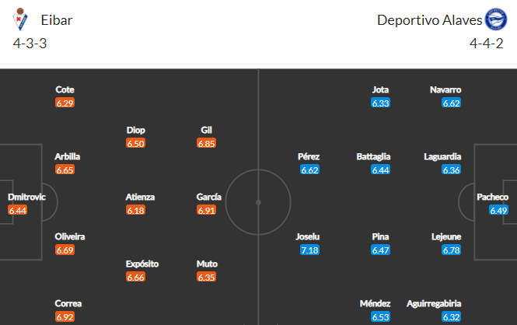Screen dimensions: 517x325
Task: Click the Deportivo Alaves club crest icon
Action: coord(496,19)
